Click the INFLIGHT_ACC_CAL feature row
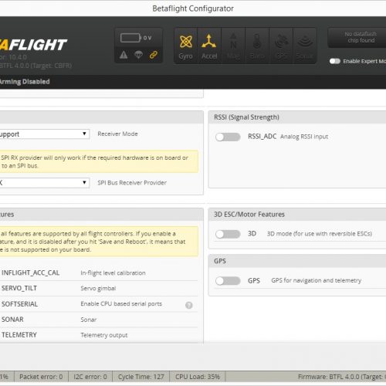The image size is (386, 386). point(99,273)
